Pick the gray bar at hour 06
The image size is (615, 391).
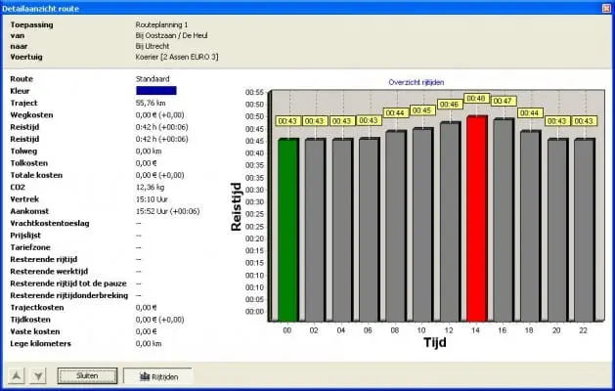pyautogui.click(x=369, y=230)
